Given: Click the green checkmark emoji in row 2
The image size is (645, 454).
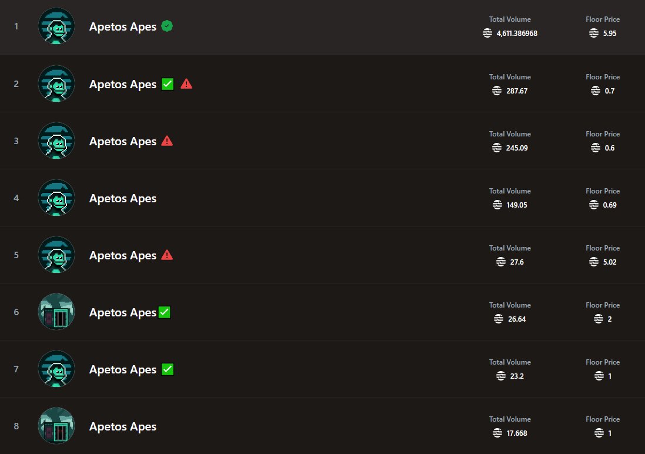Looking at the screenshot, I should coord(168,84).
